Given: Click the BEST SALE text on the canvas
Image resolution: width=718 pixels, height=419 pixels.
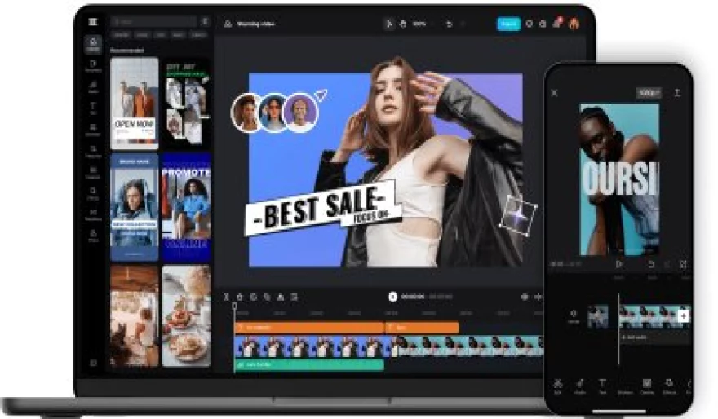Looking at the screenshot, I should [321, 208].
